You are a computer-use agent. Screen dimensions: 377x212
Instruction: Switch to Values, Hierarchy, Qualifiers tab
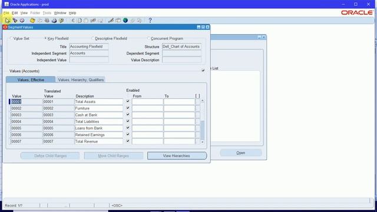[81, 79]
